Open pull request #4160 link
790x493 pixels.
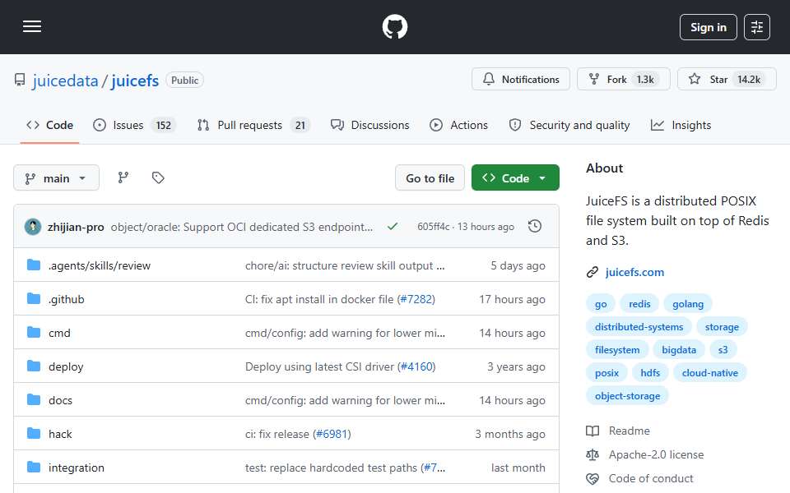[416, 366]
